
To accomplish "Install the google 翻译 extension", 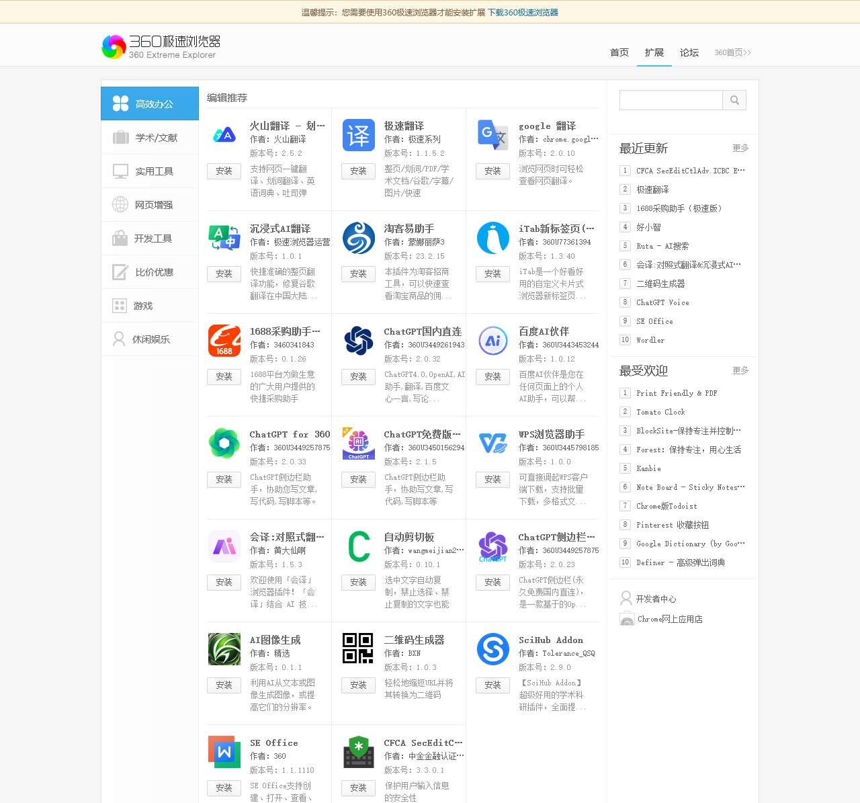I will click(x=493, y=171).
